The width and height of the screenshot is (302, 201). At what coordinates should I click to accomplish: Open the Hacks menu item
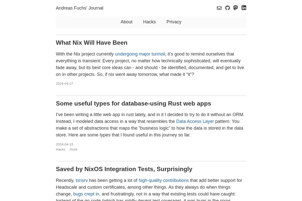click(x=149, y=22)
